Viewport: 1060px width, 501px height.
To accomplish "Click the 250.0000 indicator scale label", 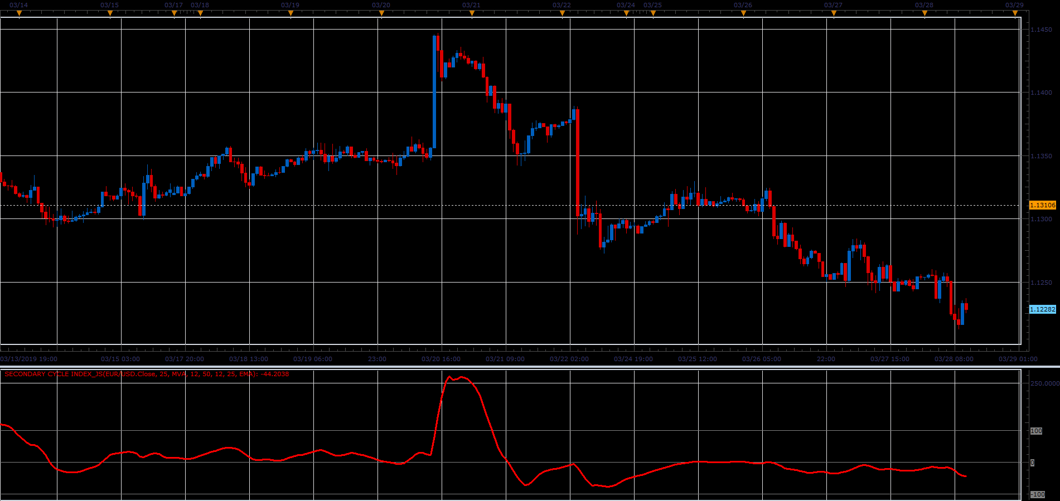I will pos(1045,383).
